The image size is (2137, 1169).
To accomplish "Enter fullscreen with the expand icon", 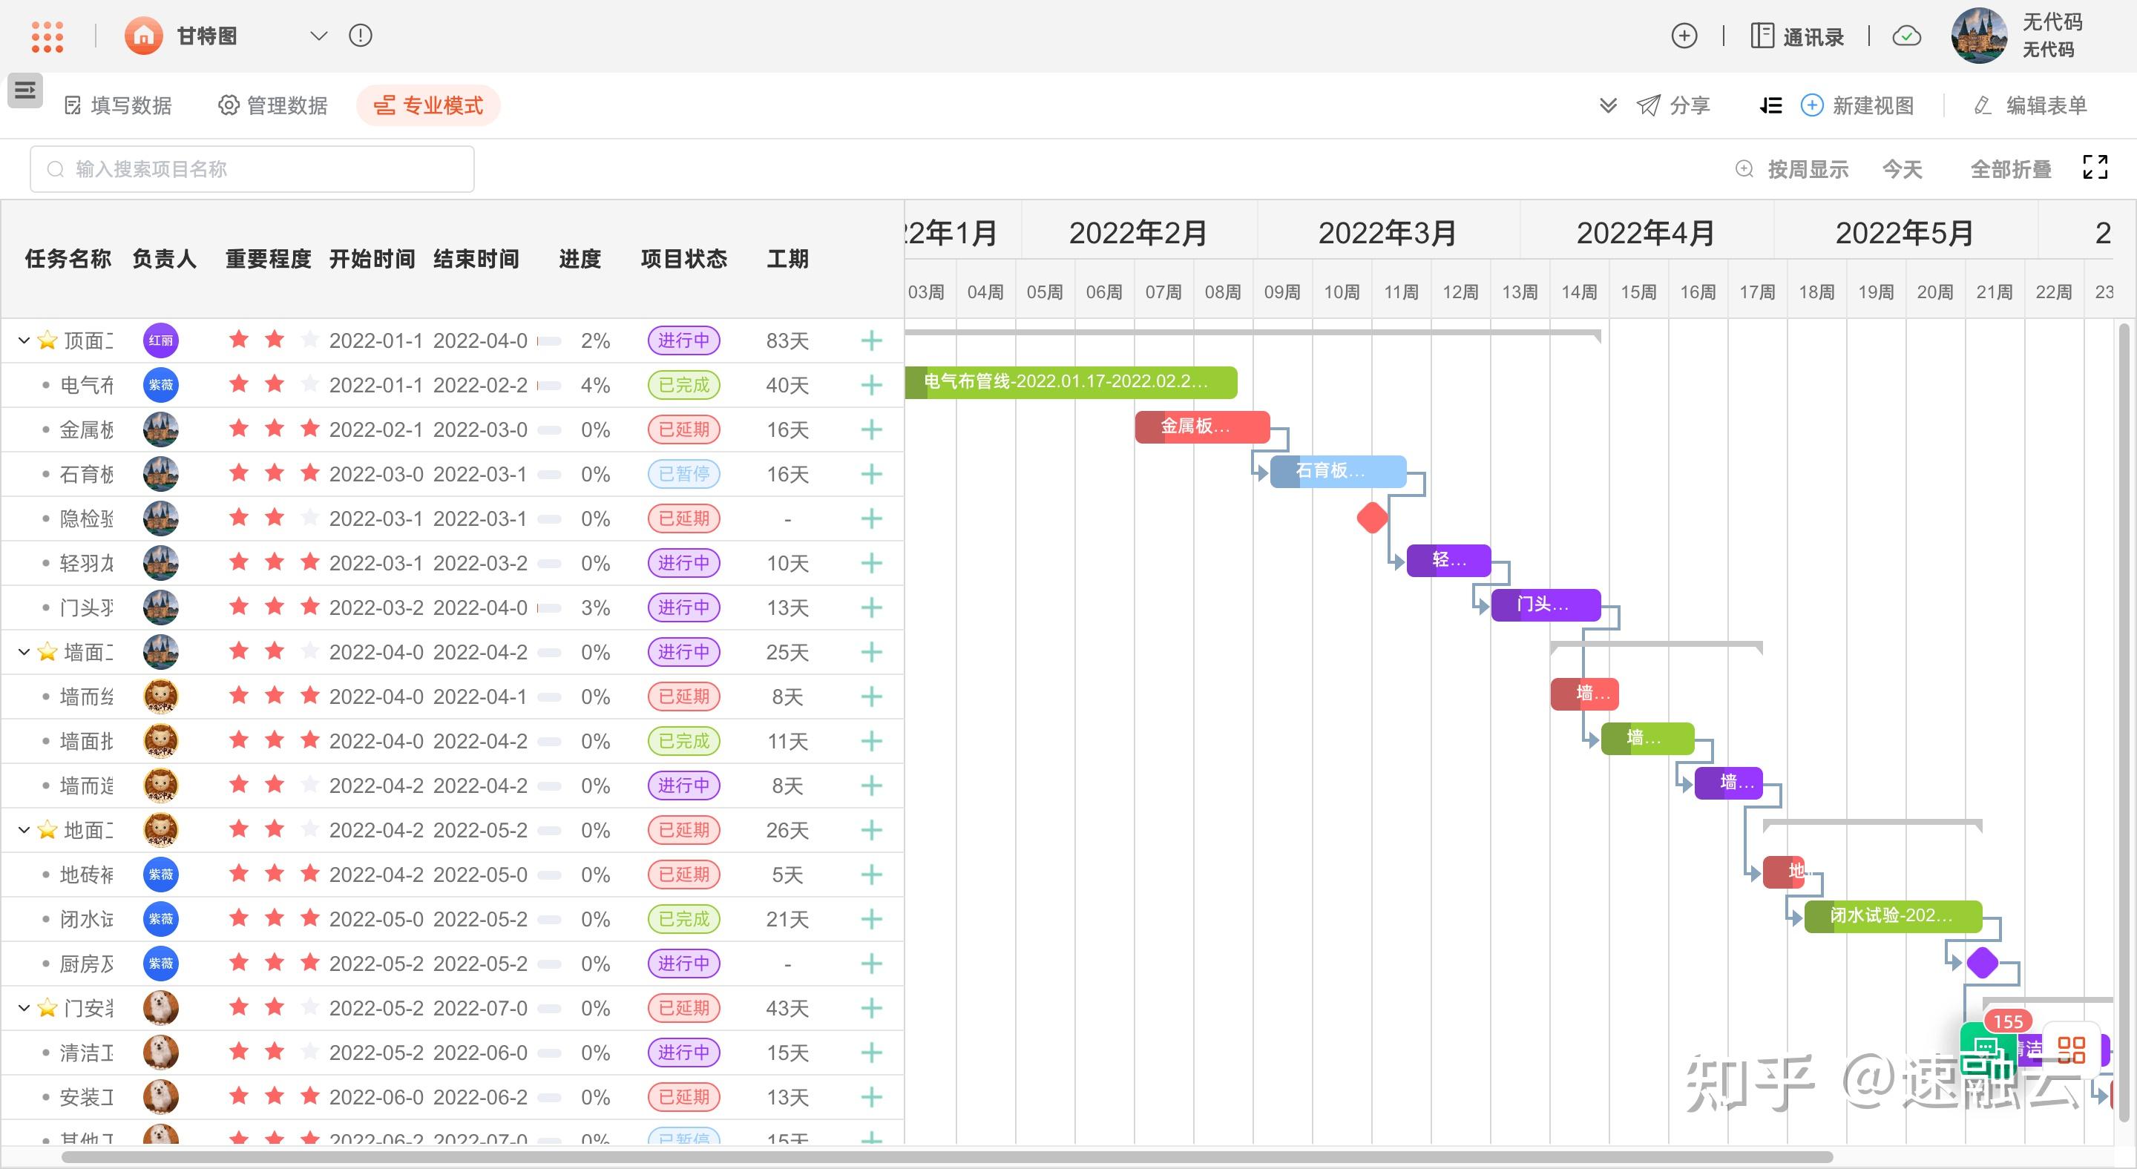I will pos(2095,168).
